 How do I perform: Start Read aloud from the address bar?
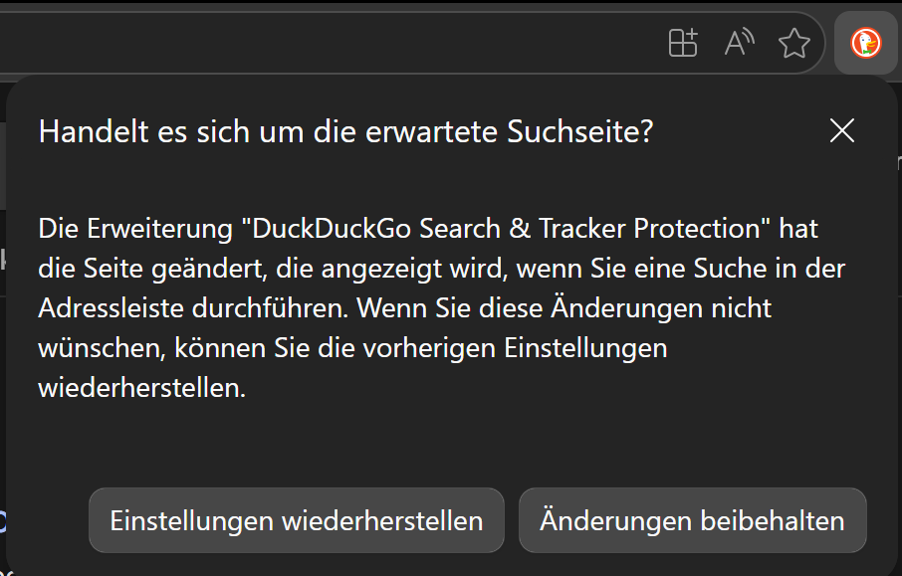pyautogui.click(x=739, y=43)
